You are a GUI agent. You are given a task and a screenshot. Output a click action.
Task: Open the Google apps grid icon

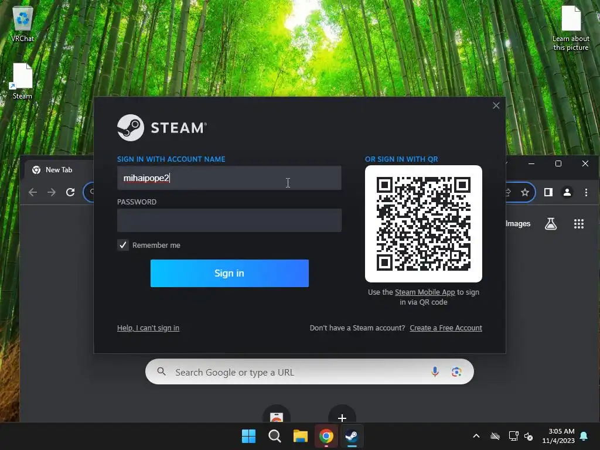[579, 224]
